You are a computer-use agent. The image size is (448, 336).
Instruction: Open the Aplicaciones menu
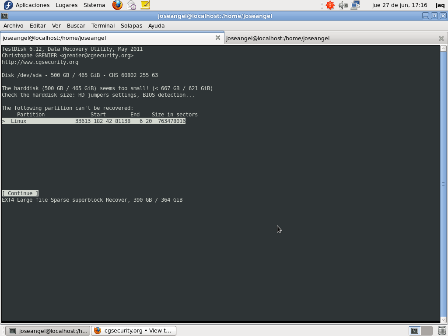coord(32,5)
